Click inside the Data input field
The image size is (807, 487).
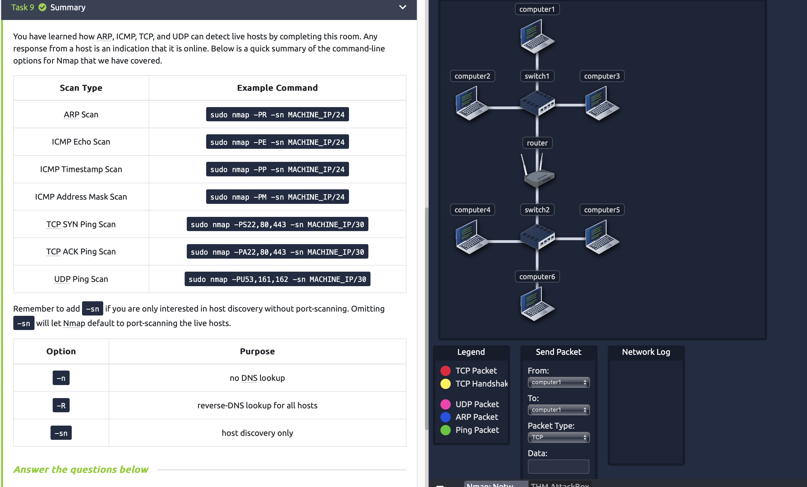click(x=558, y=466)
